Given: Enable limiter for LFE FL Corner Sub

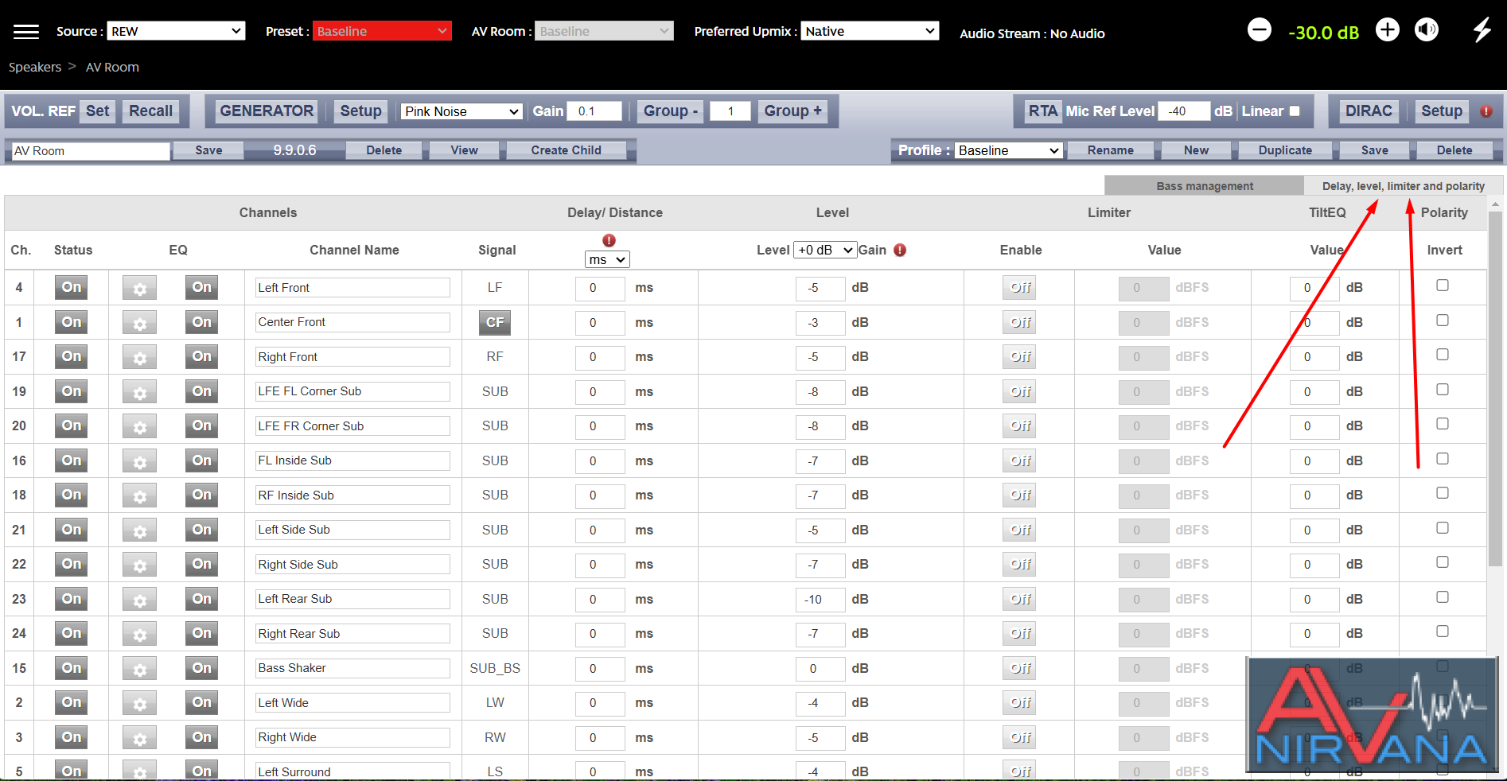Looking at the screenshot, I should pyautogui.click(x=1019, y=391).
